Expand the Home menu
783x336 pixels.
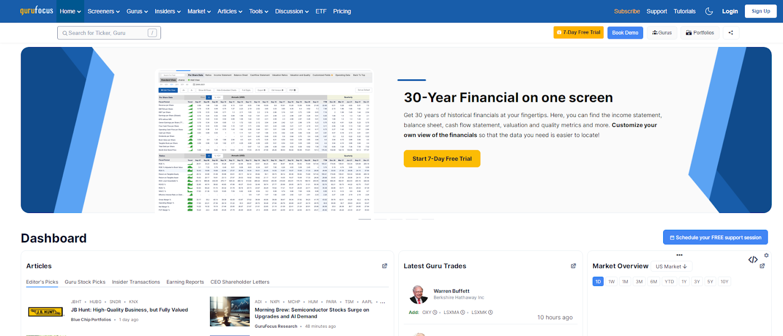coord(70,11)
